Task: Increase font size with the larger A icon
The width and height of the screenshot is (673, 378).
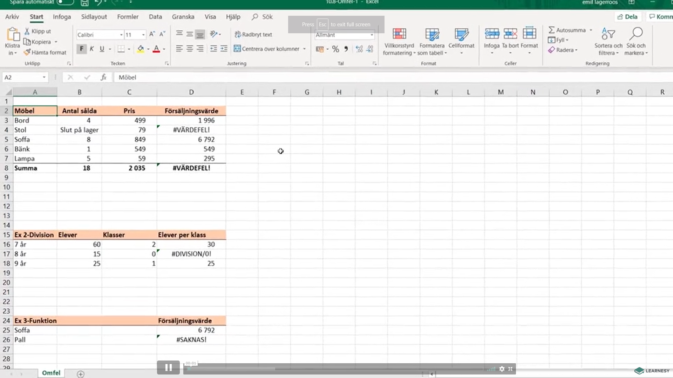Action: [x=152, y=34]
